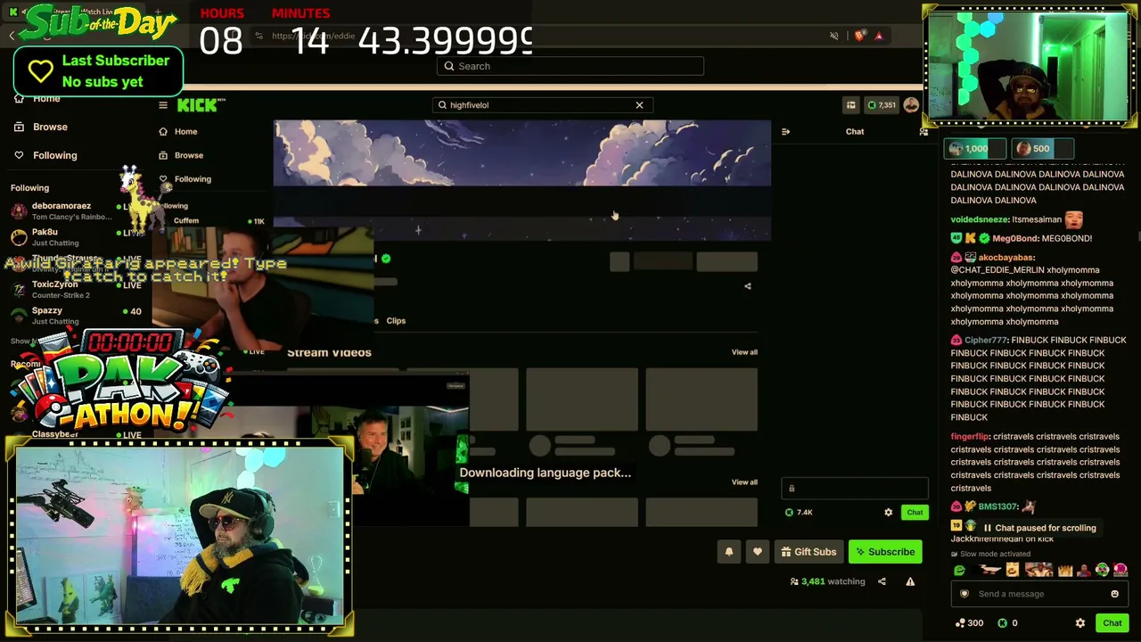The width and height of the screenshot is (1141, 642).
Task: Click username fingerflip in chat
Action: pyautogui.click(x=970, y=437)
